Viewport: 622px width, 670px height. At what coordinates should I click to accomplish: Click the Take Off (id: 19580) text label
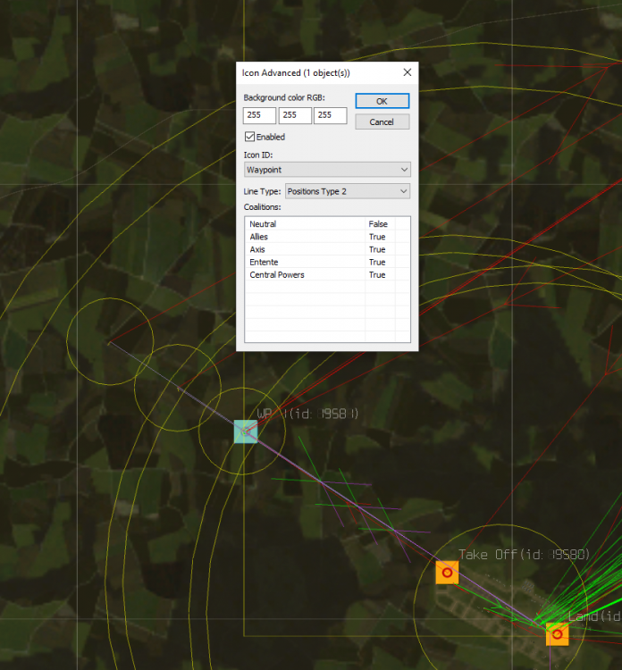[x=525, y=555]
